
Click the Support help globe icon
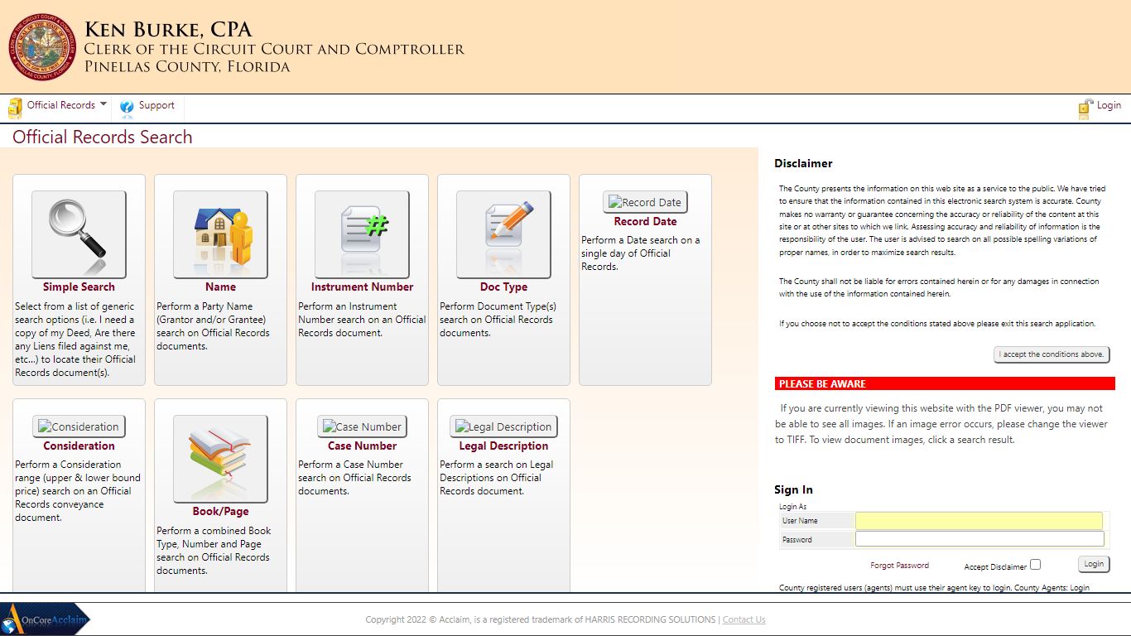(x=127, y=107)
